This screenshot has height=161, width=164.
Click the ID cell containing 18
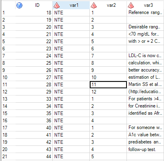tap(34, 13)
